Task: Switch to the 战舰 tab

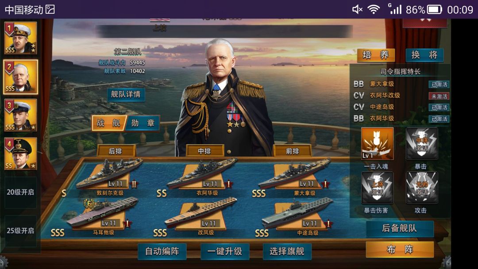Action: click(109, 123)
